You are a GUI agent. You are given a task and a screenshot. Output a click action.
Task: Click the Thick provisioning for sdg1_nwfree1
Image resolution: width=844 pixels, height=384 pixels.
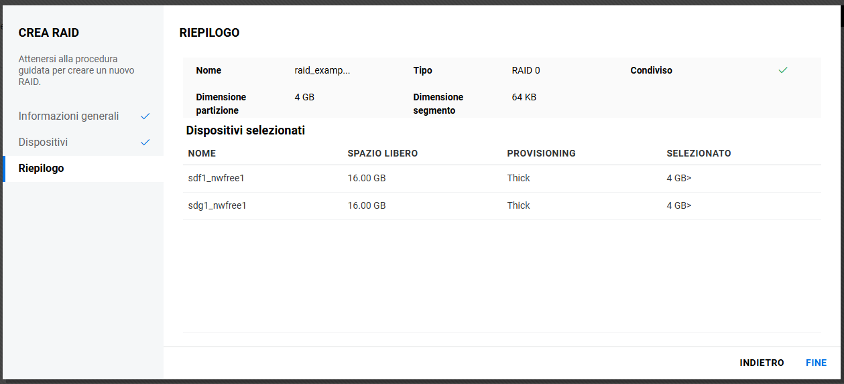518,205
